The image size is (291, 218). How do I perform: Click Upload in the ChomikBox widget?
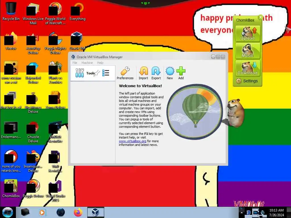pos(248,33)
